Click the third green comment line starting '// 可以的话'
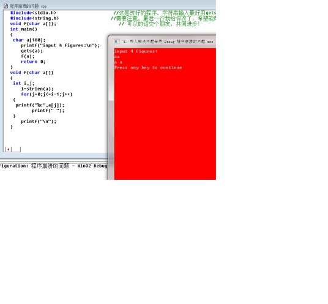Viewport: 328px width, 304px height. click(x=159, y=24)
